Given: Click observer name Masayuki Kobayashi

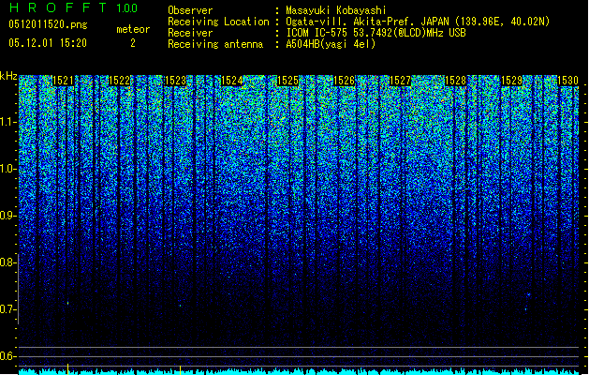Looking at the screenshot, I should (x=336, y=10).
